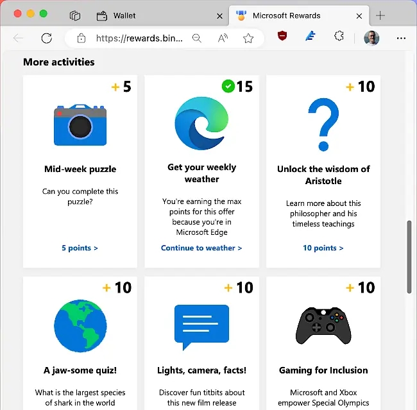Click the Learn more about this philosopher text
The image size is (417, 410).
click(x=323, y=214)
